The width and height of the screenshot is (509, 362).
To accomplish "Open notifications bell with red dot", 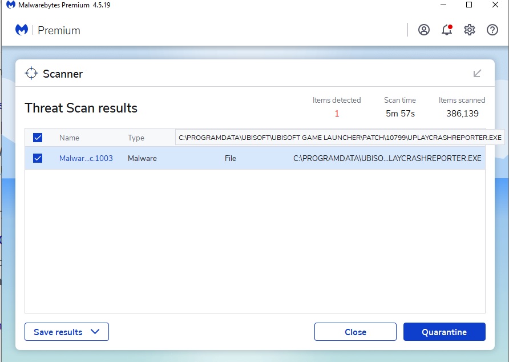I will tap(447, 30).
